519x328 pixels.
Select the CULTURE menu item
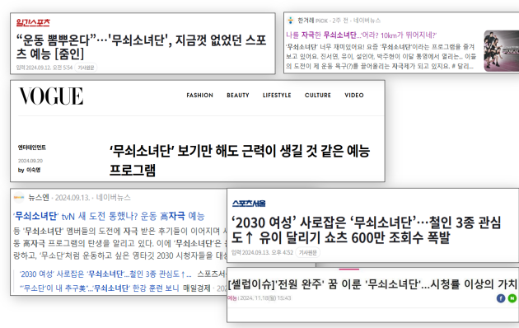click(318, 96)
